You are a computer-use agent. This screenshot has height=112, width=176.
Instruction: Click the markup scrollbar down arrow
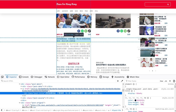123,107
